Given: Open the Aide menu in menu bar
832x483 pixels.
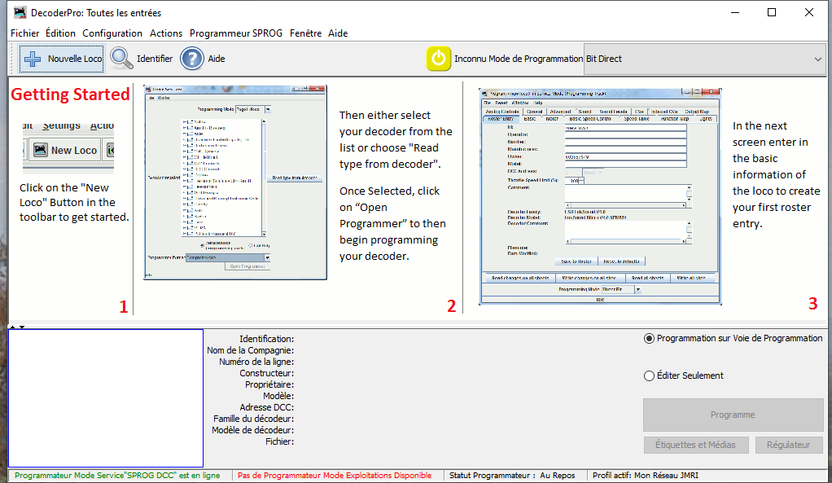Looking at the screenshot, I should [338, 33].
